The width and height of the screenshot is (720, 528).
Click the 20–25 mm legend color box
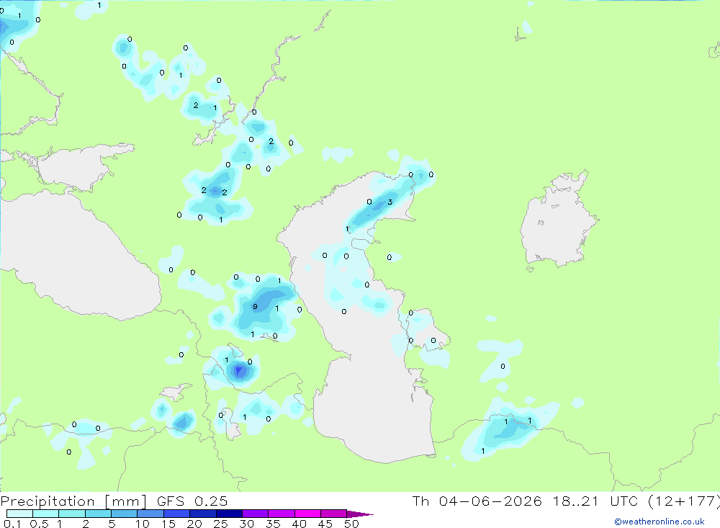click(x=203, y=514)
